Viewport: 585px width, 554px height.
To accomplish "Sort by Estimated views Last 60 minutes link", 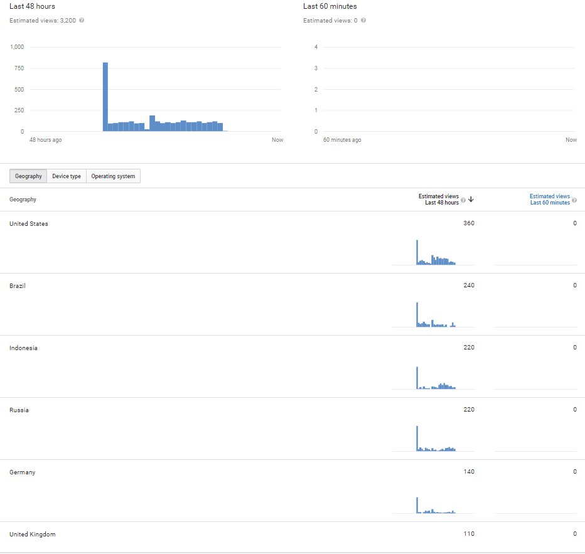I will (550, 200).
